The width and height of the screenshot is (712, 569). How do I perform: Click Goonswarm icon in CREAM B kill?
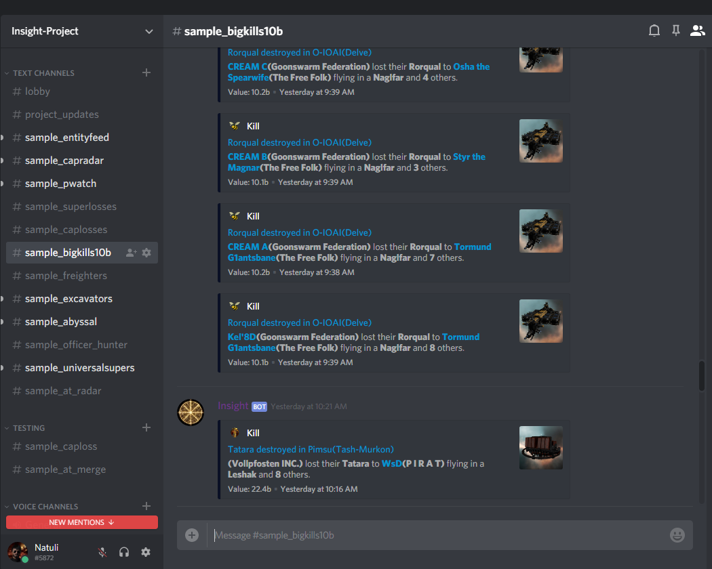(235, 126)
